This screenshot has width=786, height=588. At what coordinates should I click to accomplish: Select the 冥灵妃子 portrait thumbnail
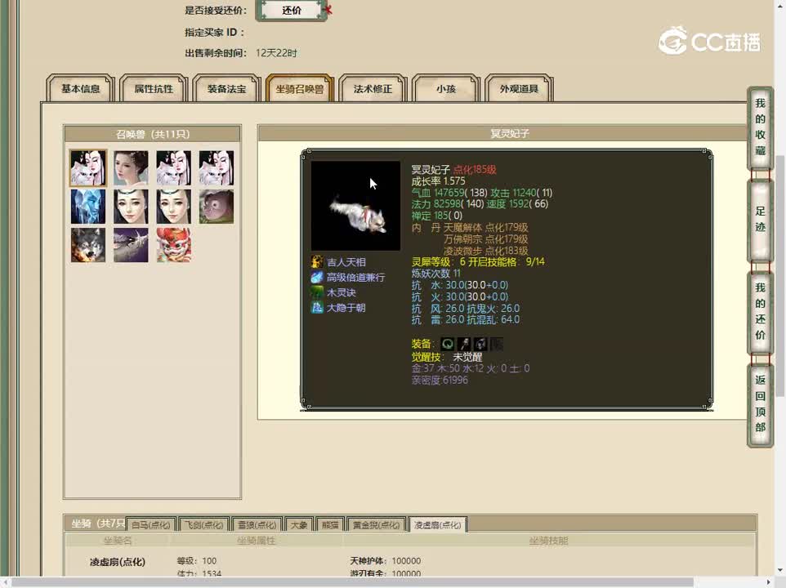click(x=87, y=167)
